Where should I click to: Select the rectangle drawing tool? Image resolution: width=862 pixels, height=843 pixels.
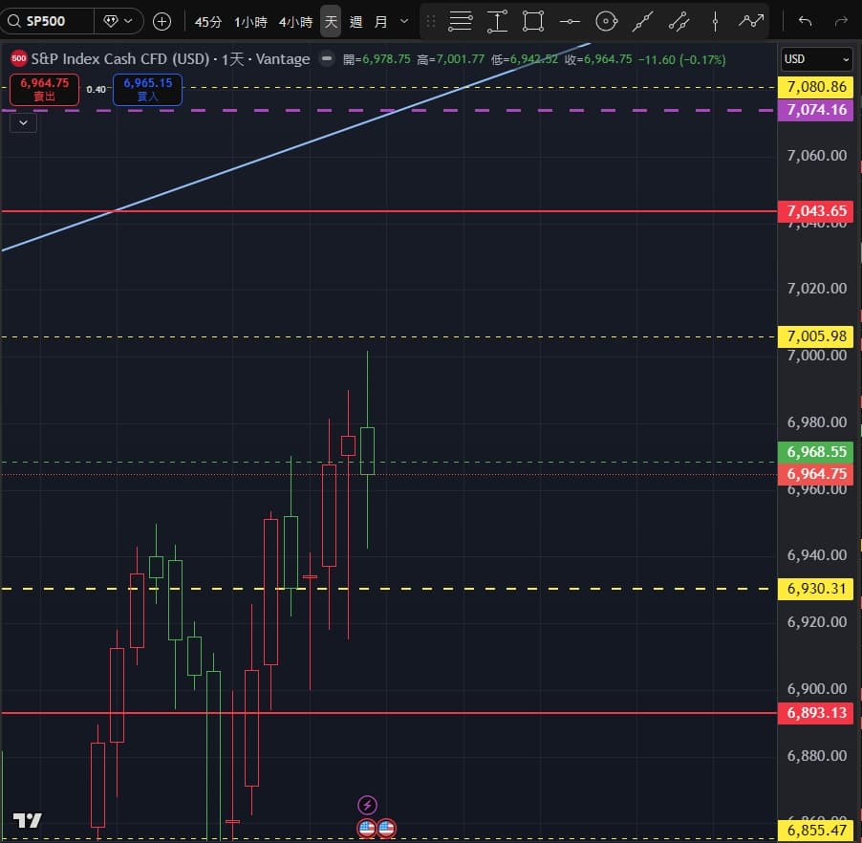pyautogui.click(x=533, y=21)
